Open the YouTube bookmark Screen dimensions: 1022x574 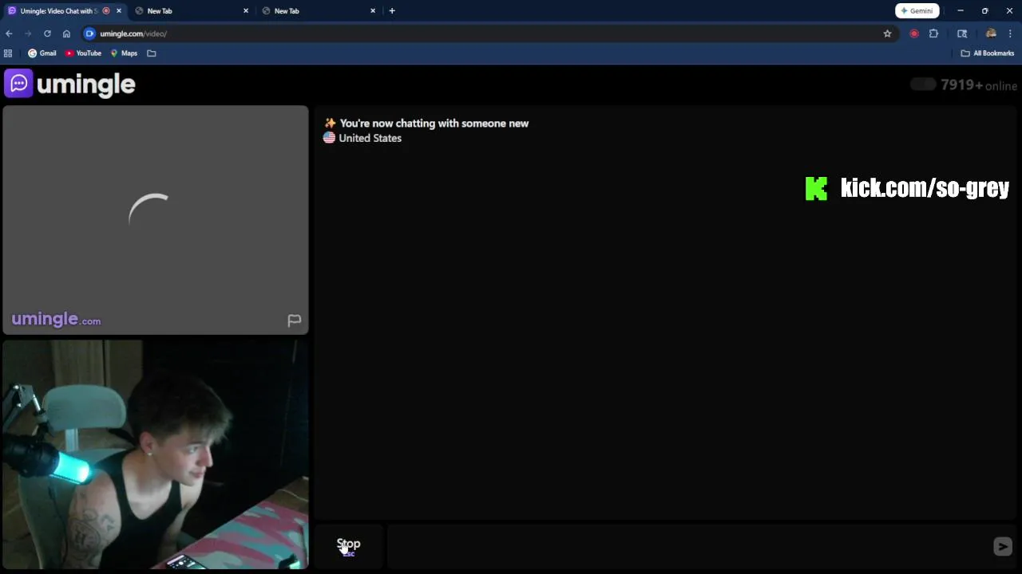coord(83,53)
